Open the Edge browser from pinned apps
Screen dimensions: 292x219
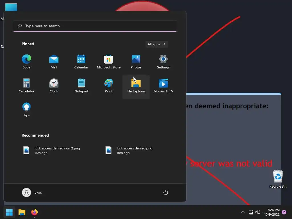(x=27, y=62)
